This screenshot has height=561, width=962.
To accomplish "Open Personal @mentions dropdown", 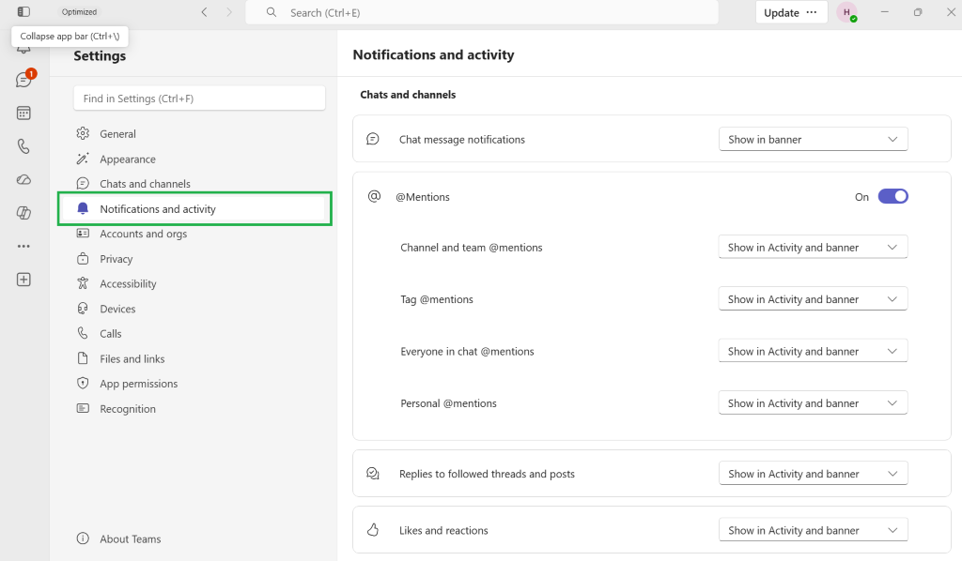I will coord(813,403).
